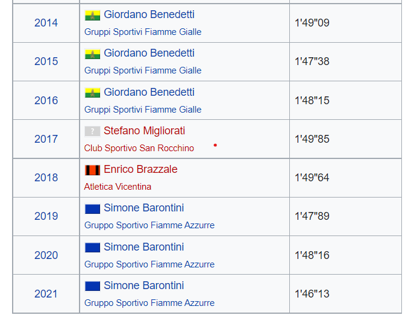
Task: Follow the Club Sportivo San Rocchino link
Action: [139, 148]
